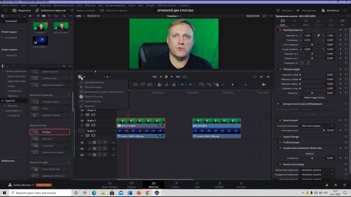
Task: Toggle the Композиция enable switch
Action: click(280, 120)
